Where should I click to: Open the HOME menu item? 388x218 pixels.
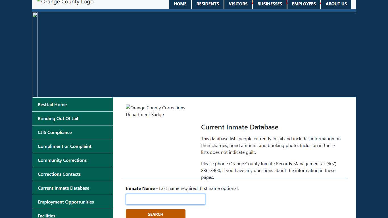pos(180,4)
